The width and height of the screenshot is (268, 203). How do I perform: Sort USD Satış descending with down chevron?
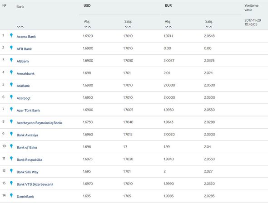126,27
